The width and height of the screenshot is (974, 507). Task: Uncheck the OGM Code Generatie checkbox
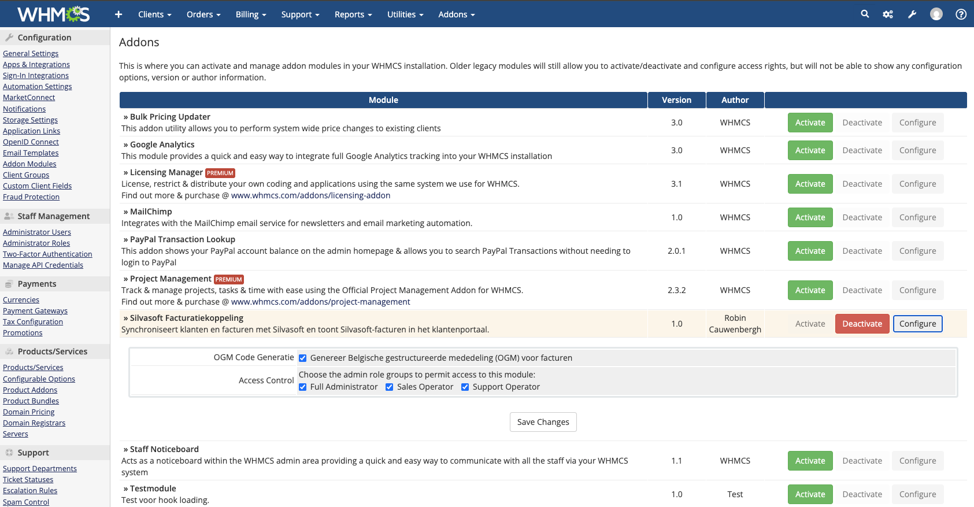coord(302,358)
